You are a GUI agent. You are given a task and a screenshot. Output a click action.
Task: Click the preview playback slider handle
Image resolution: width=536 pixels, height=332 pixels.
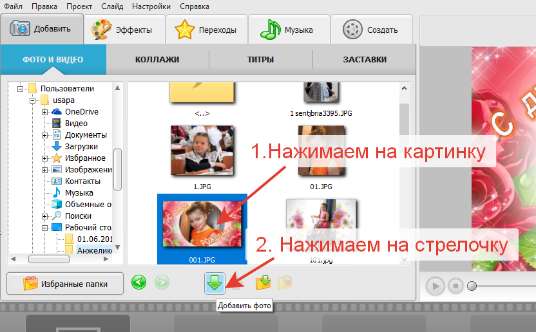(472, 286)
